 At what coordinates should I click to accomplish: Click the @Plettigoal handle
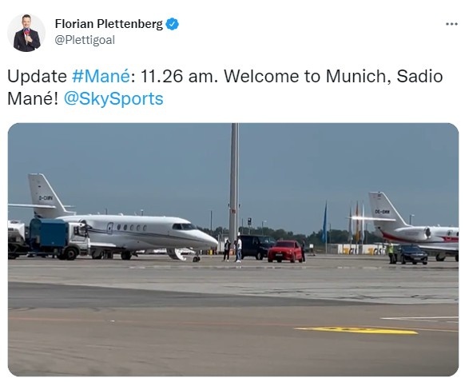(85, 40)
